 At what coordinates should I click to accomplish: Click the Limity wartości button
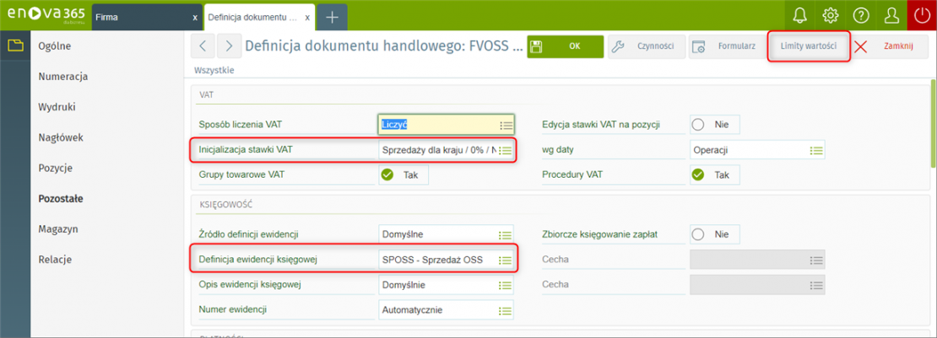pyautogui.click(x=808, y=46)
